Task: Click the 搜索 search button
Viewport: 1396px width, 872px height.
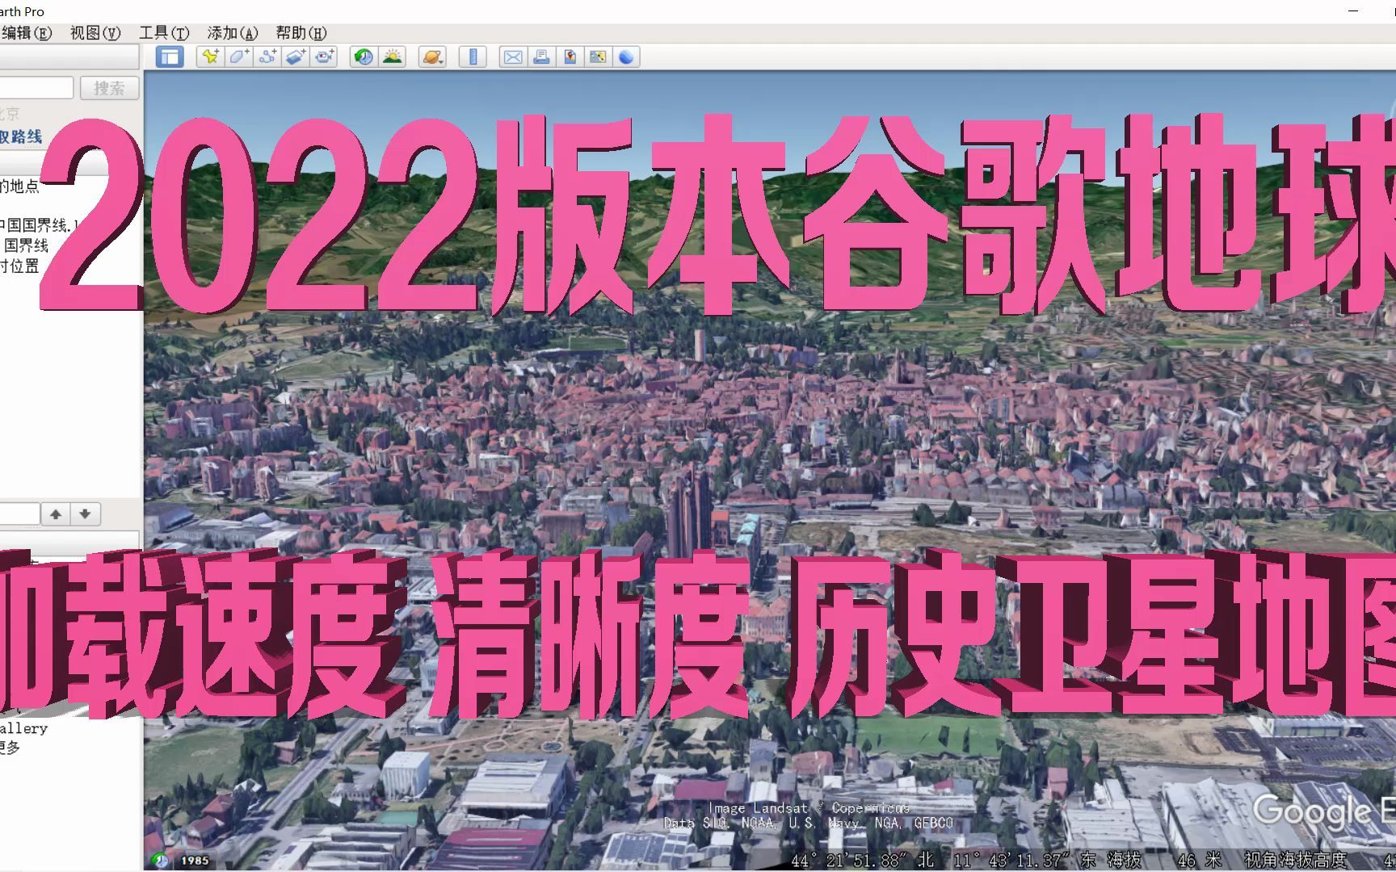Action: click(x=109, y=88)
